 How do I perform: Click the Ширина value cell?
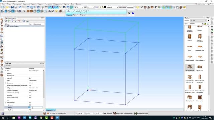pyautogui.click(x=35, y=105)
